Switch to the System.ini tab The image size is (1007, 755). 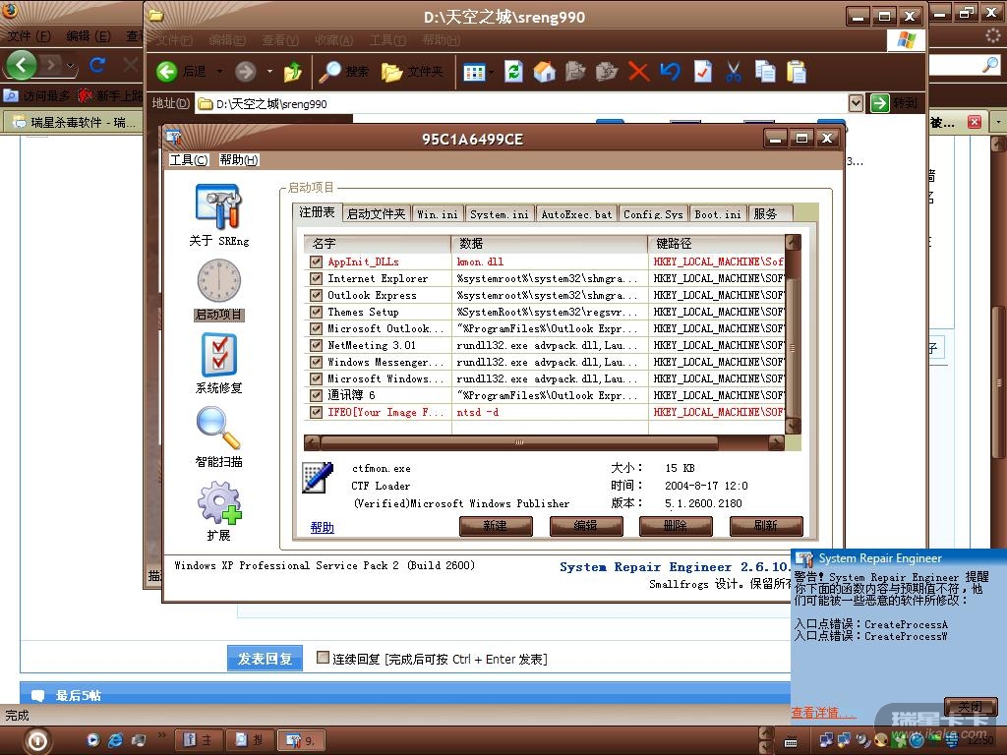pyautogui.click(x=499, y=213)
